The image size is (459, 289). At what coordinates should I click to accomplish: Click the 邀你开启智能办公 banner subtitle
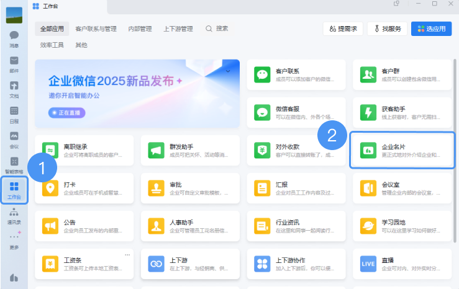coord(74,96)
